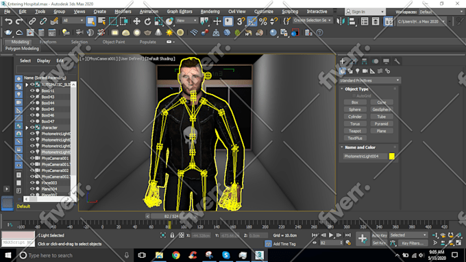Enable the AutoGrid checkbox
The image size is (466, 262).
(354, 96)
